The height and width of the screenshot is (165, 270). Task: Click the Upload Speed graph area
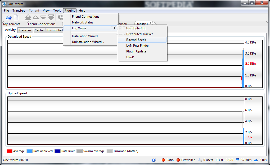(x=135, y=120)
